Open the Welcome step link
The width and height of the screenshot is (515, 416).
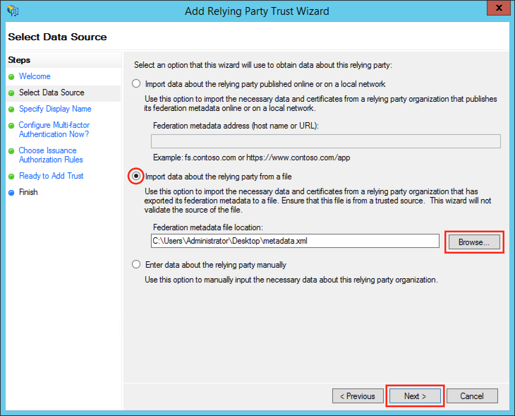point(35,76)
